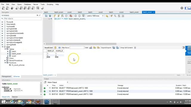Export recordset to an external file
The height and width of the screenshot is (107, 191).
(114, 48)
